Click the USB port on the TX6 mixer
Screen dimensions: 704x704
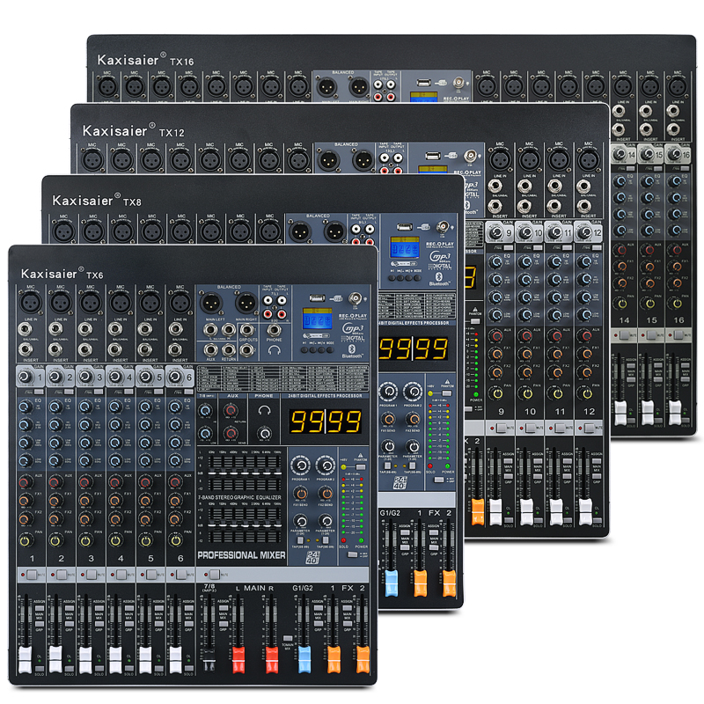pos(317,298)
